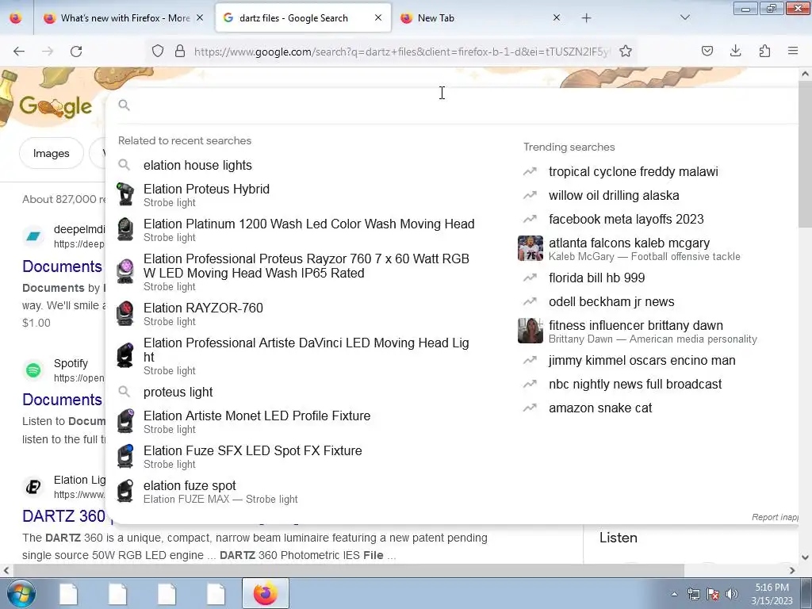Open trending search willow oil drilling alaska
The height and width of the screenshot is (609, 812).
(614, 195)
